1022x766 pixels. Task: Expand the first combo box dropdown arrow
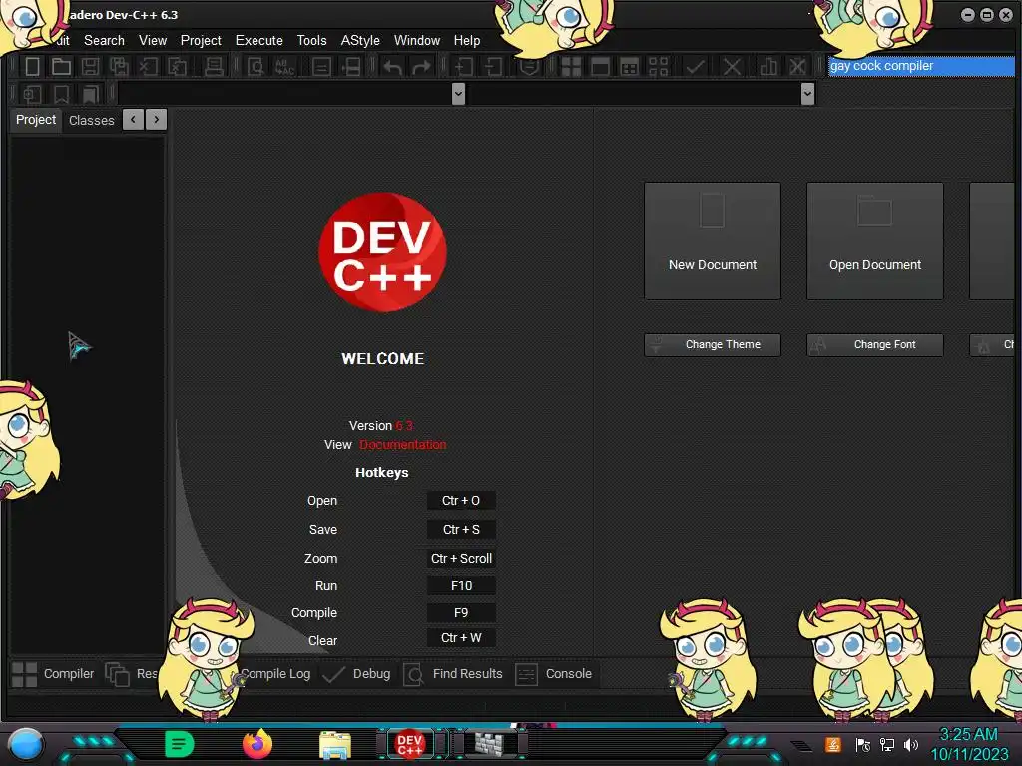[x=458, y=94]
